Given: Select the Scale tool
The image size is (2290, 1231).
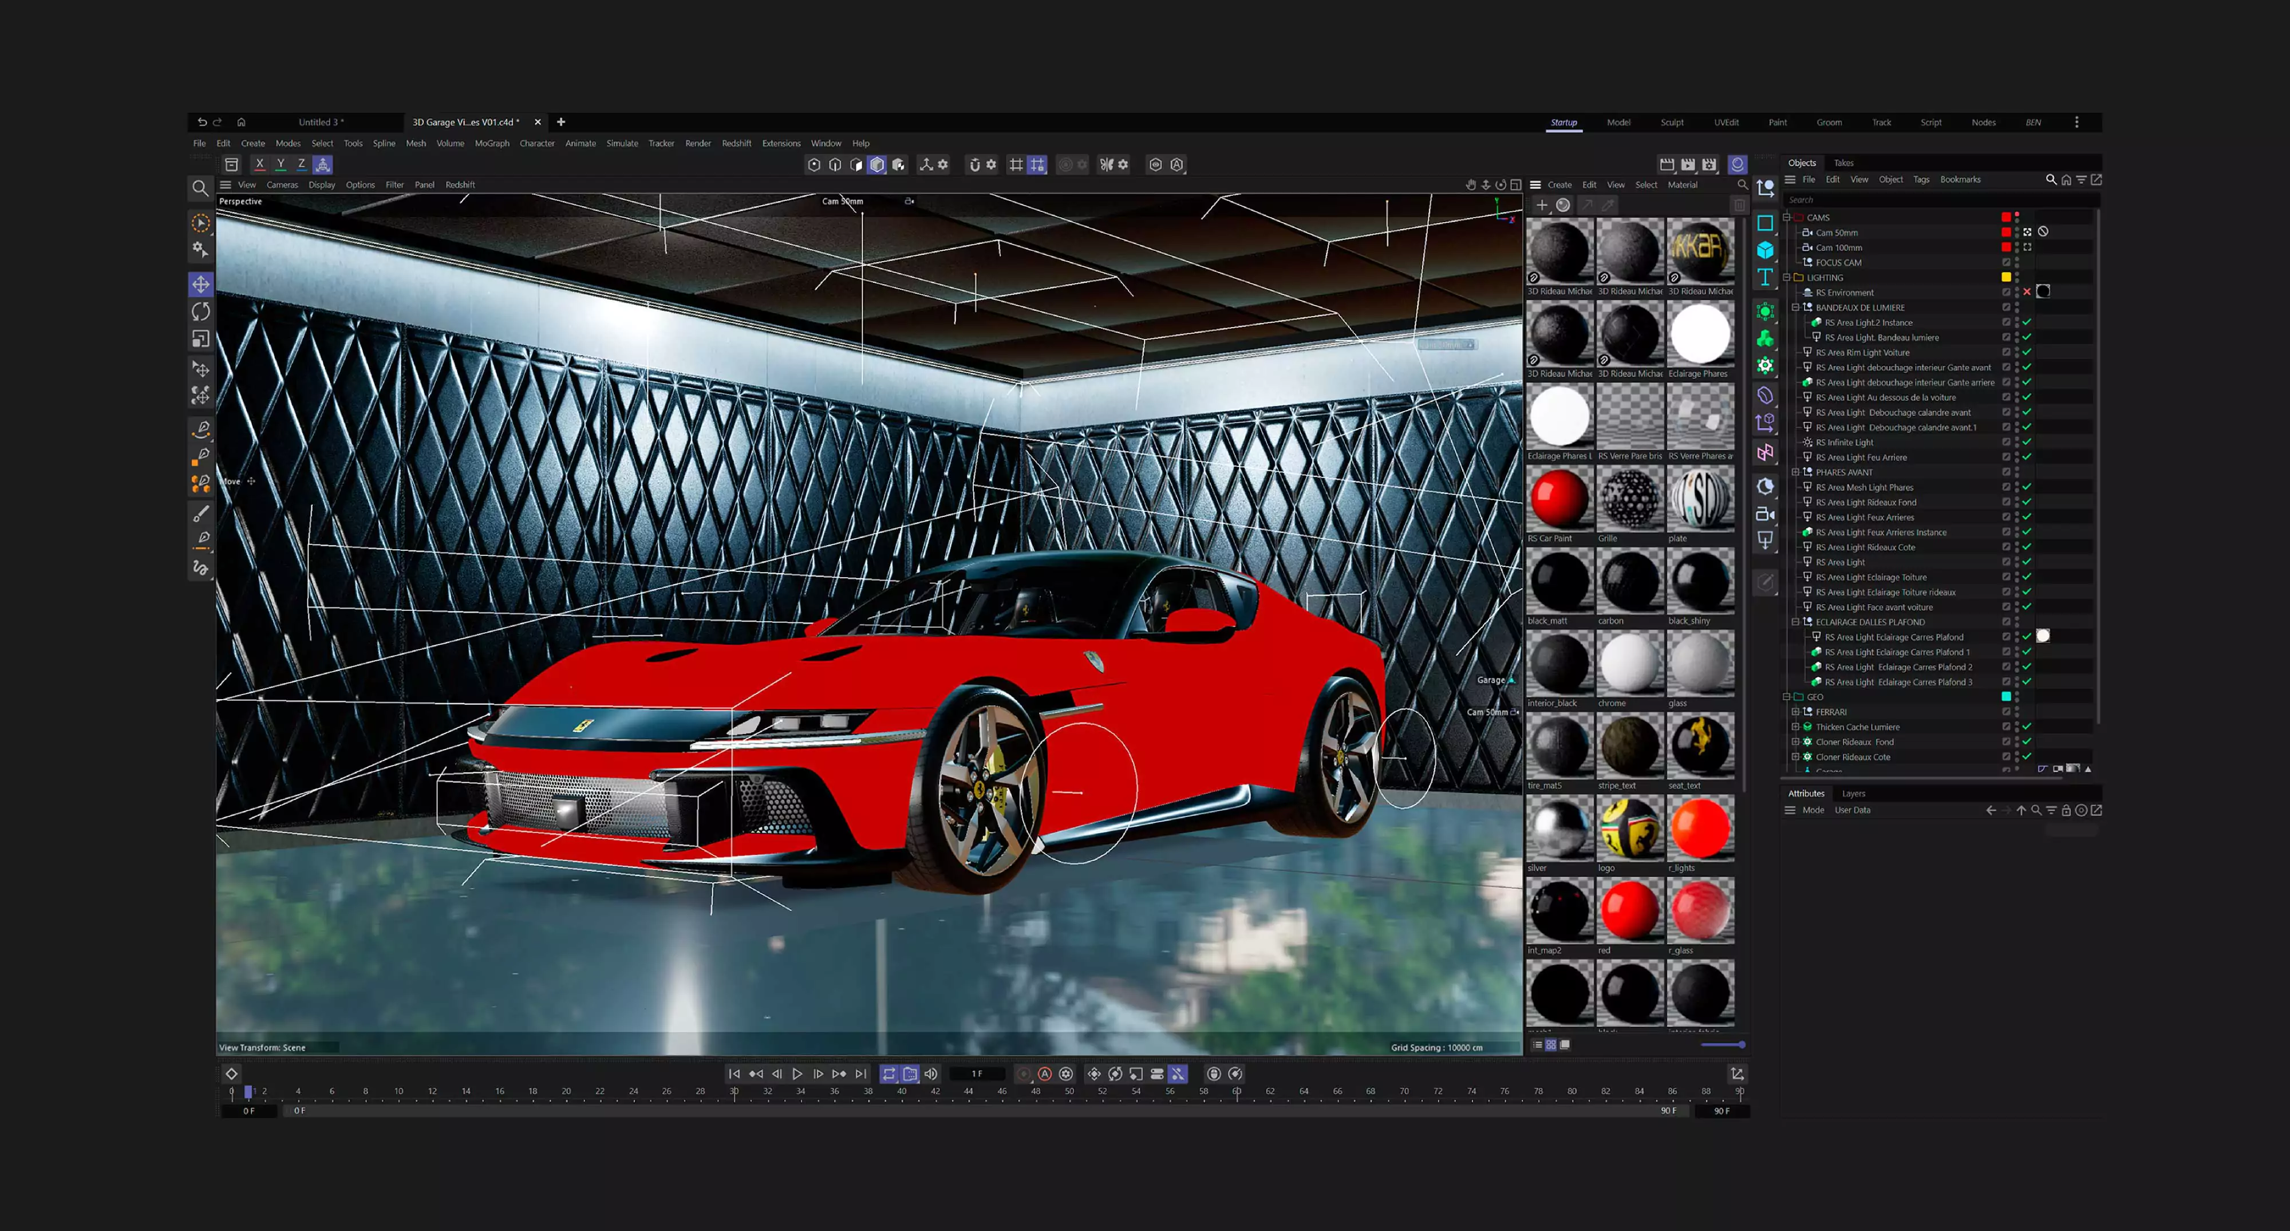Looking at the screenshot, I should pyautogui.click(x=200, y=338).
